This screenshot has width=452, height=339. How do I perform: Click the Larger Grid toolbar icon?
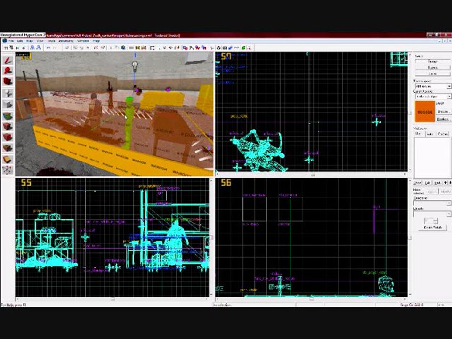tap(24, 48)
